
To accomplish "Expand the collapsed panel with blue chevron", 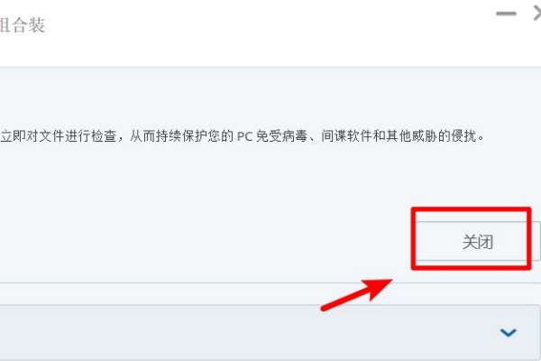I will coord(508,333).
